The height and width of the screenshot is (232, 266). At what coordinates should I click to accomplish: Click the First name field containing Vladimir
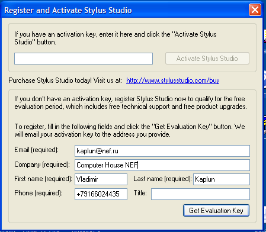click(101, 179)
